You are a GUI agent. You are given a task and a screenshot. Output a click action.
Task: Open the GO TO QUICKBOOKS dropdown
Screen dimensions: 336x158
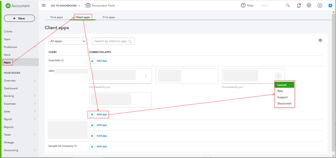pyautogui.click(x=65, y=6)
